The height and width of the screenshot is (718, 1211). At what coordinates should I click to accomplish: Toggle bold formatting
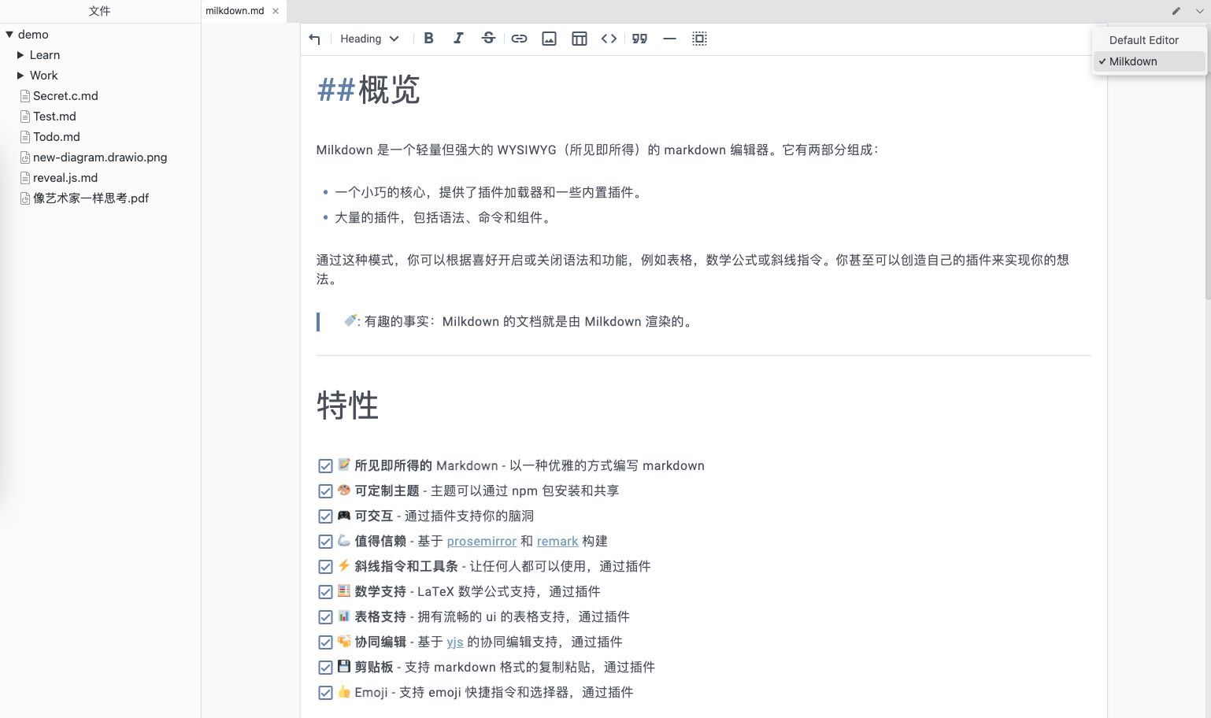coord(428,39)
